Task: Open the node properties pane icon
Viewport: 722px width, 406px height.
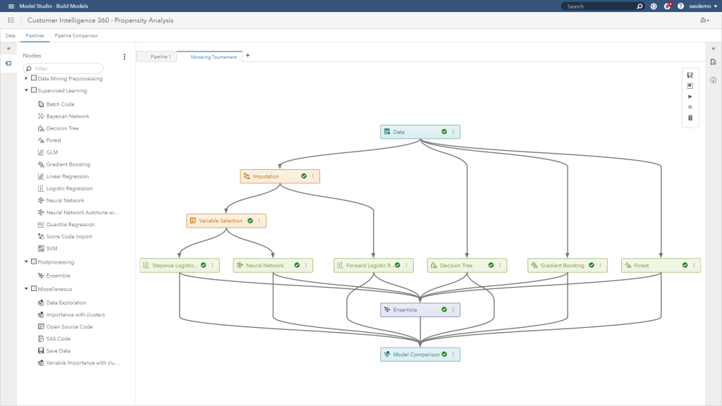Action: (713, 62)
